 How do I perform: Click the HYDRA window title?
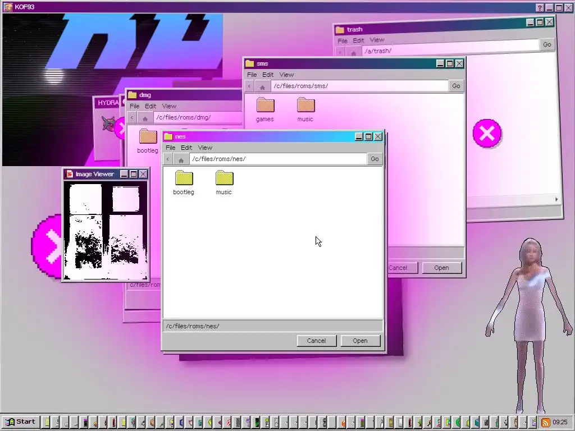pos(108,103)
